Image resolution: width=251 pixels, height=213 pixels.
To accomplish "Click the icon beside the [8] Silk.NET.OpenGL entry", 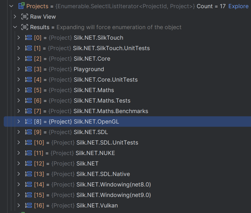I will (x=29, y=122).
